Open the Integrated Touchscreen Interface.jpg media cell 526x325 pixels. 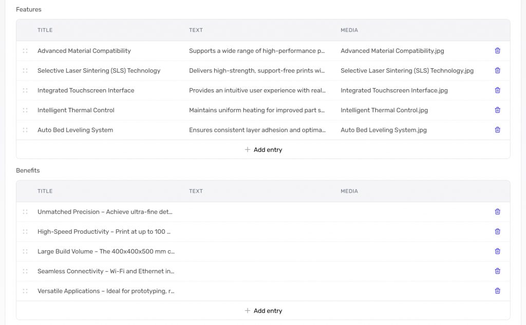pos(394,90)
